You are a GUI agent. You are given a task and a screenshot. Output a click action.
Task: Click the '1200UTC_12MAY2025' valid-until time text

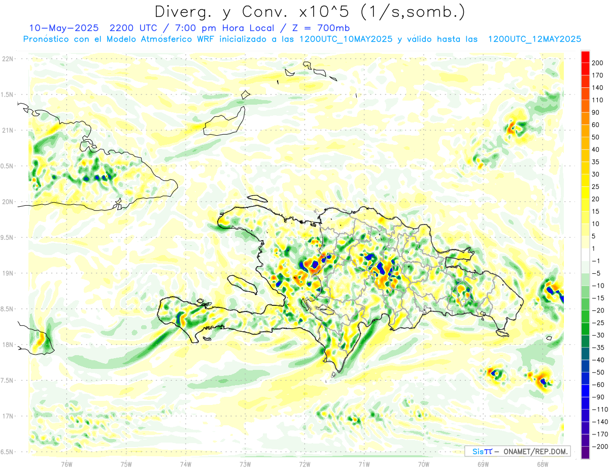click(x=534, y=39)
